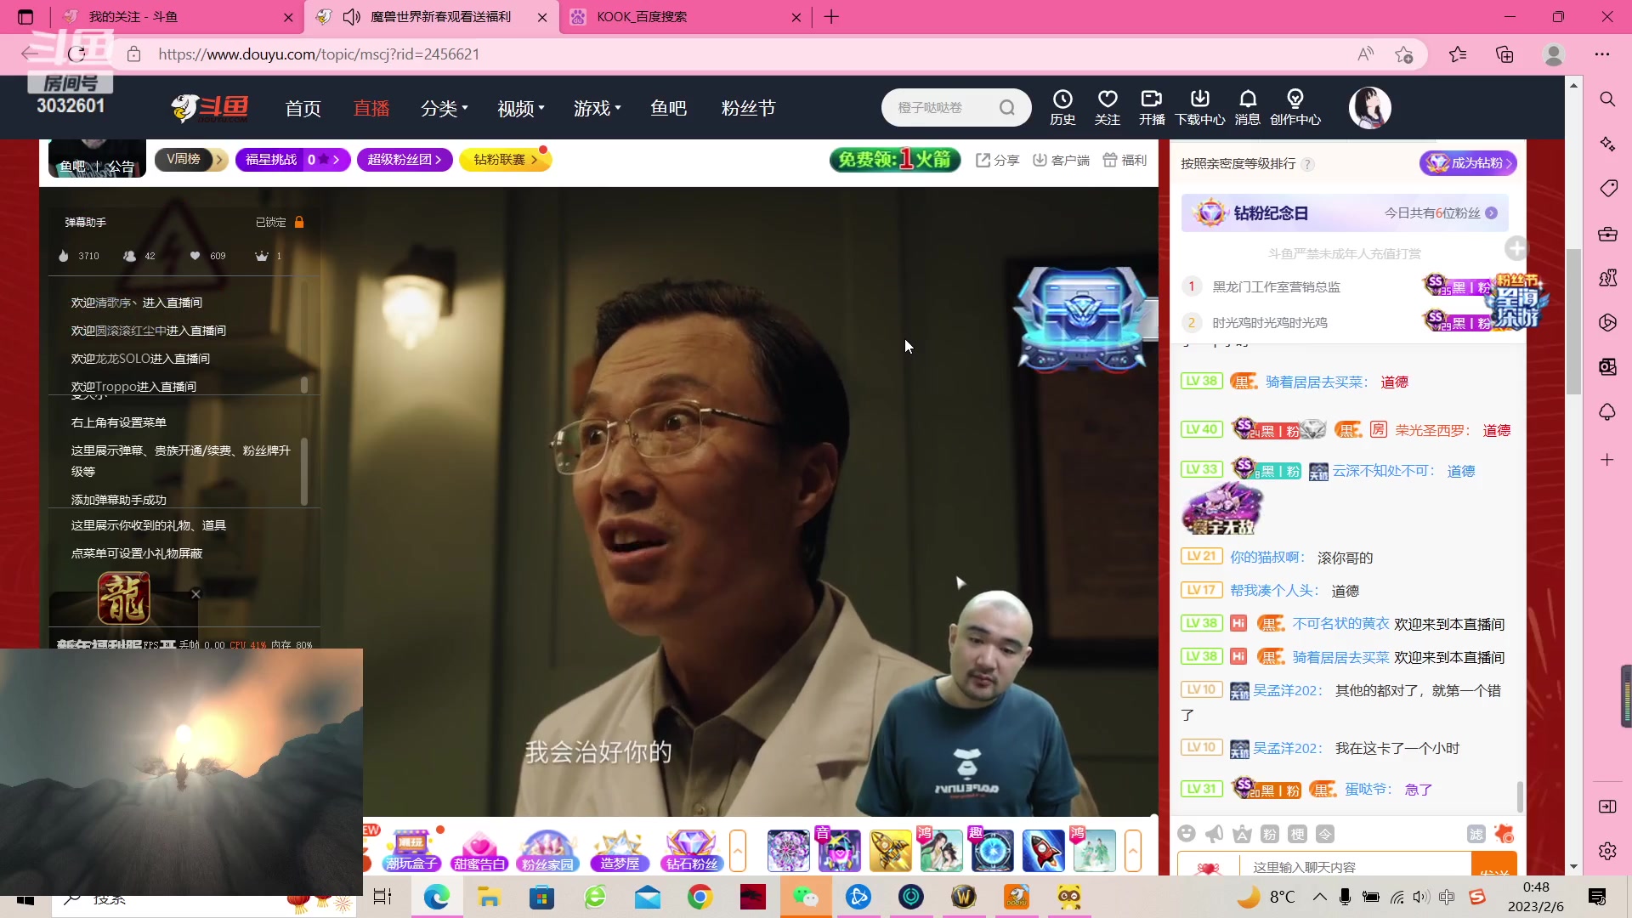This screenshot has width=1632, height=918.
Task: Click the 梗 meme icon in chat toolbar
Action: pos(1297,834)
